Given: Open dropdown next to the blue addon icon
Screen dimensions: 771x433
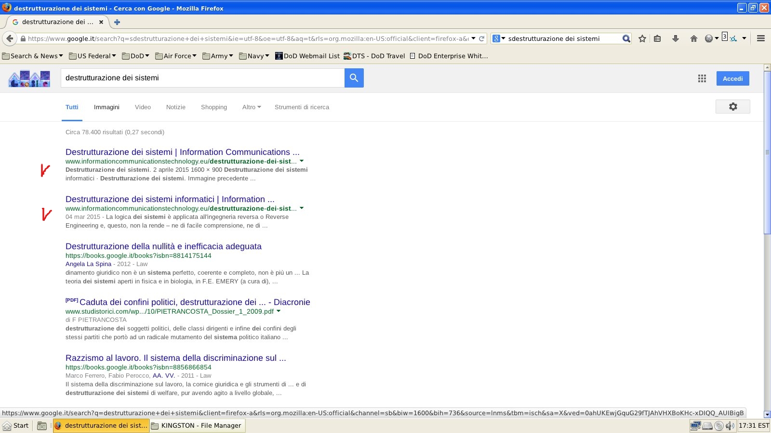Looking at the screenshot, I should click(x=744, y=38).
